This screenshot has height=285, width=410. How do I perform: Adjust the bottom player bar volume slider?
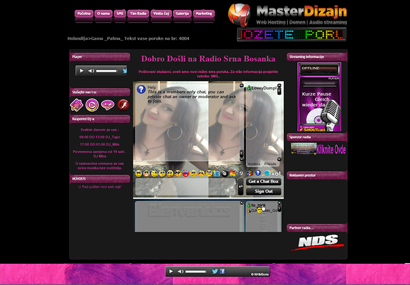tap(196, 271)
